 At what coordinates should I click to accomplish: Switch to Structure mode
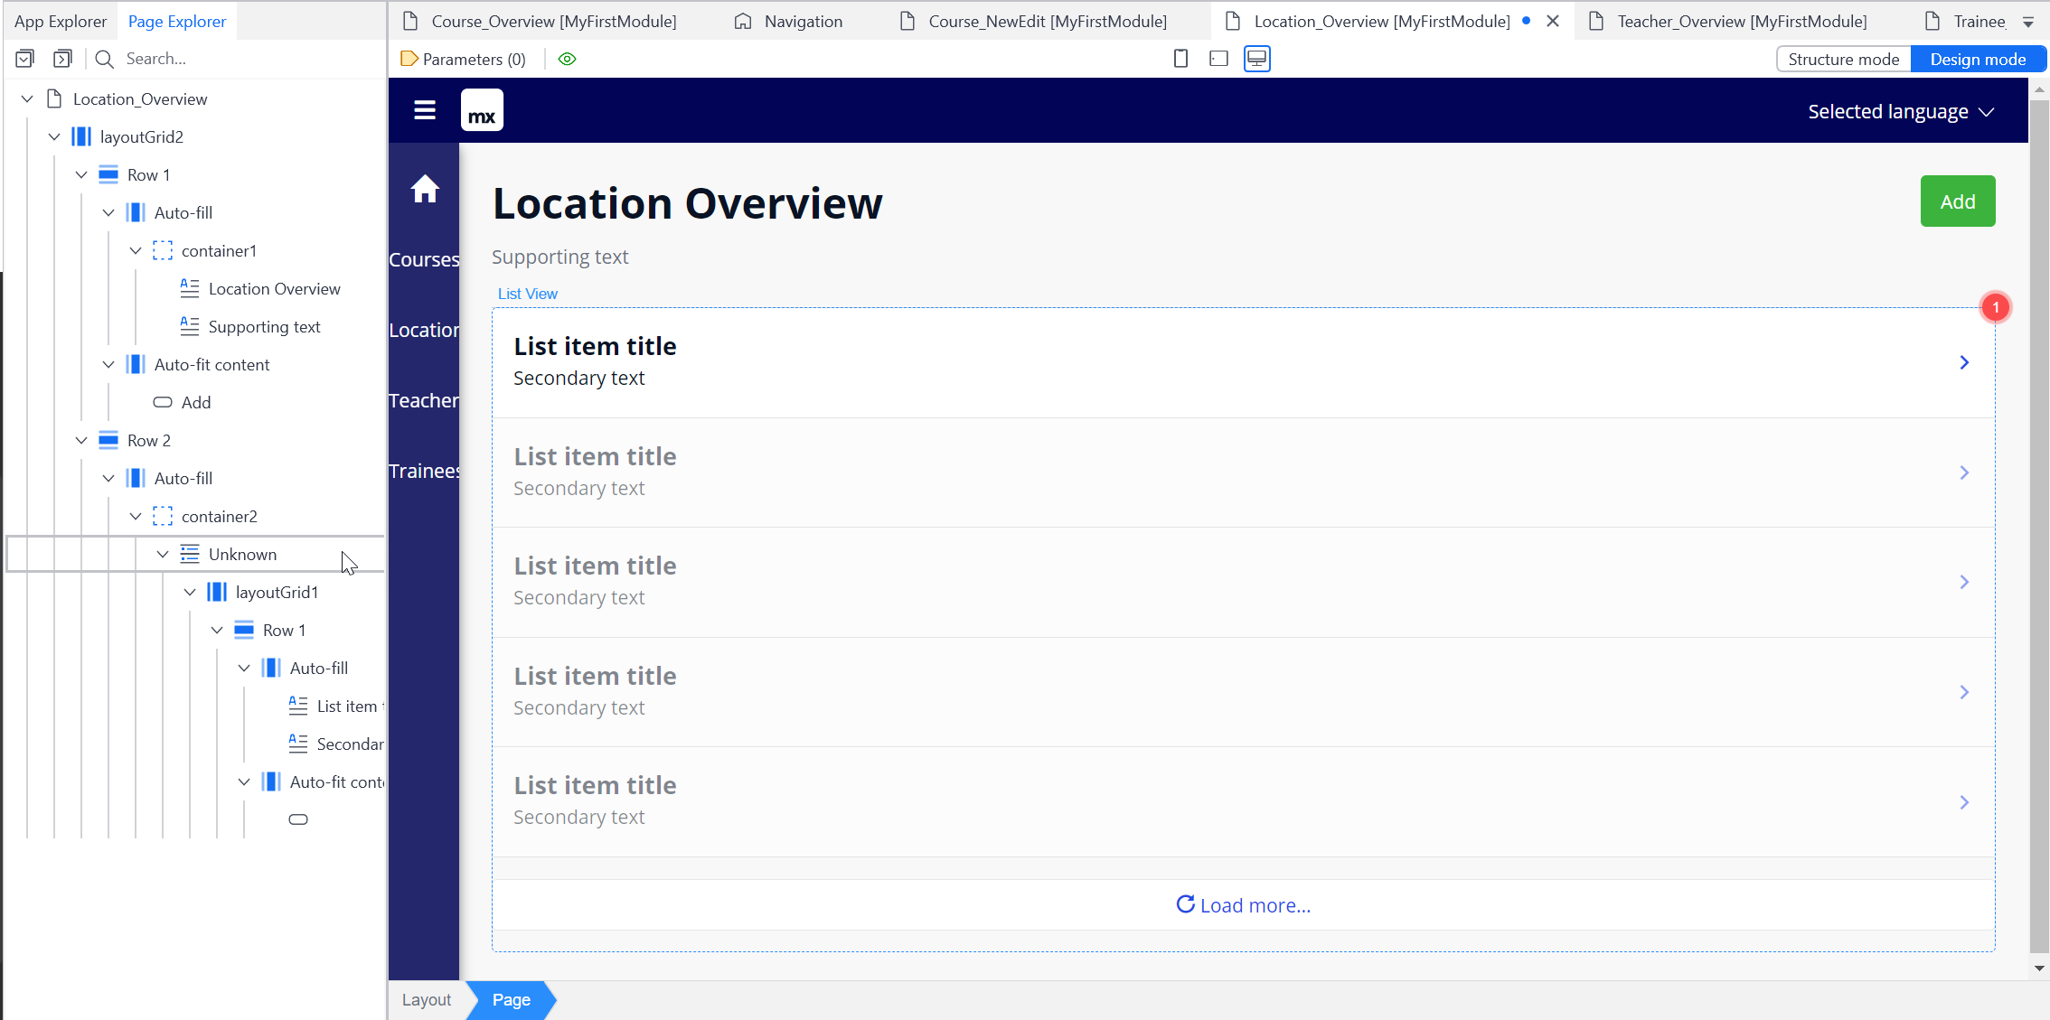pyautogui.click(x=1843, y=59)
